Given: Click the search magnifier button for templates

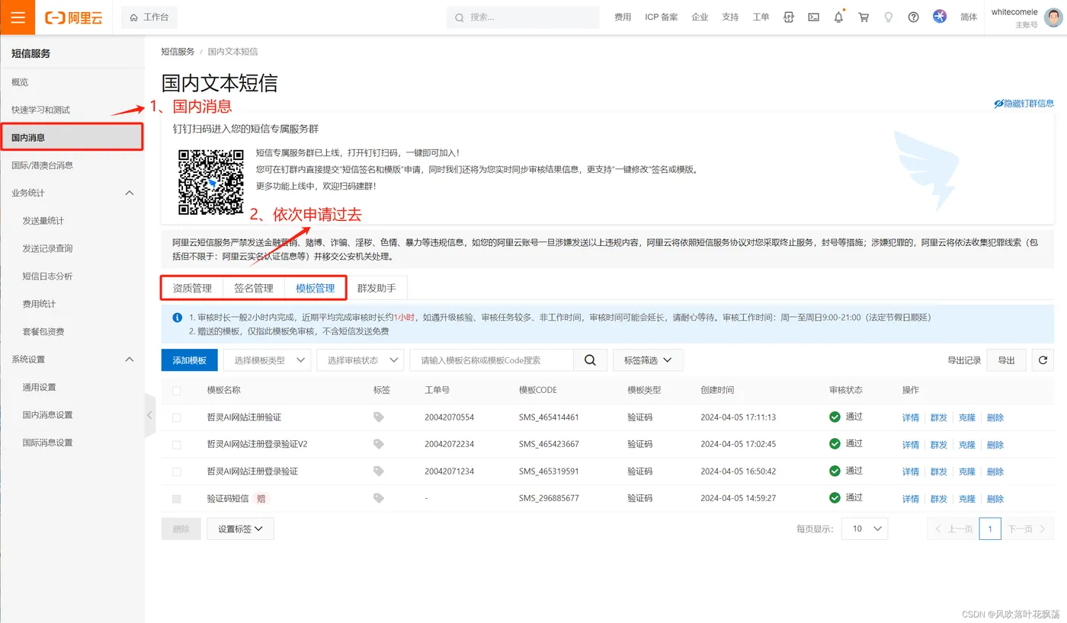Looking at the screenshot, I should (590, 360).
